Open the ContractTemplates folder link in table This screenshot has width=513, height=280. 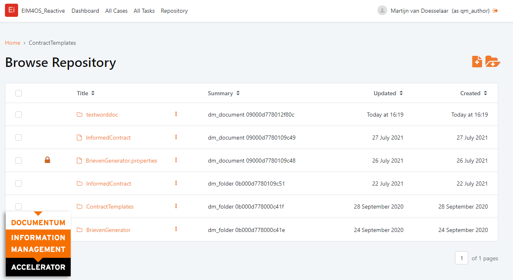tap(110, 207)
